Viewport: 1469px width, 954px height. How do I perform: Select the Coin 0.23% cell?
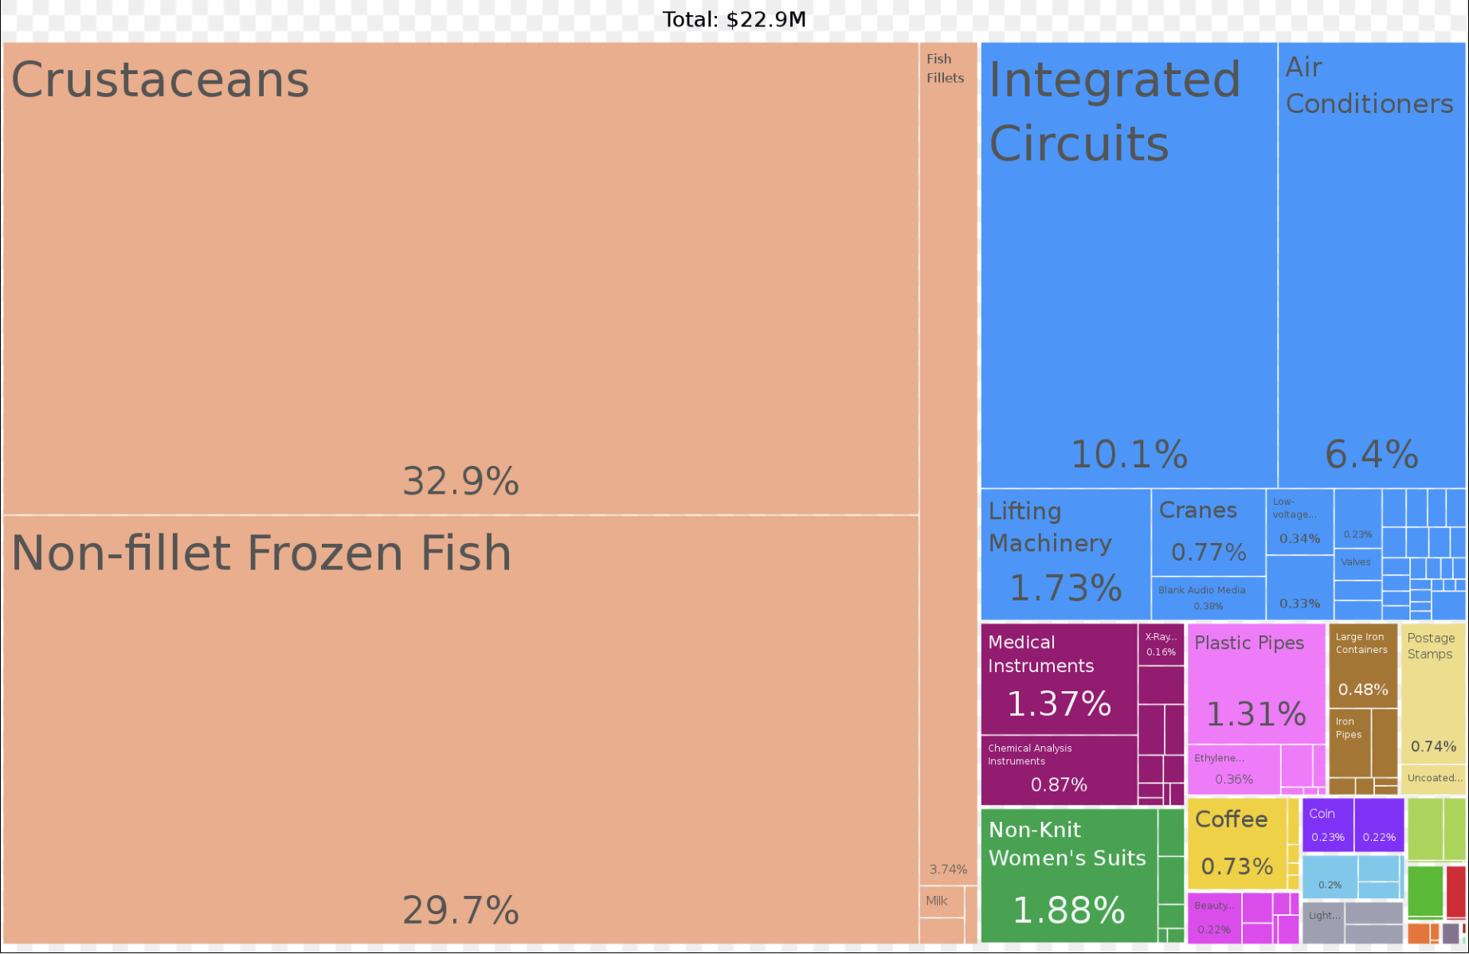point(1327,825)
